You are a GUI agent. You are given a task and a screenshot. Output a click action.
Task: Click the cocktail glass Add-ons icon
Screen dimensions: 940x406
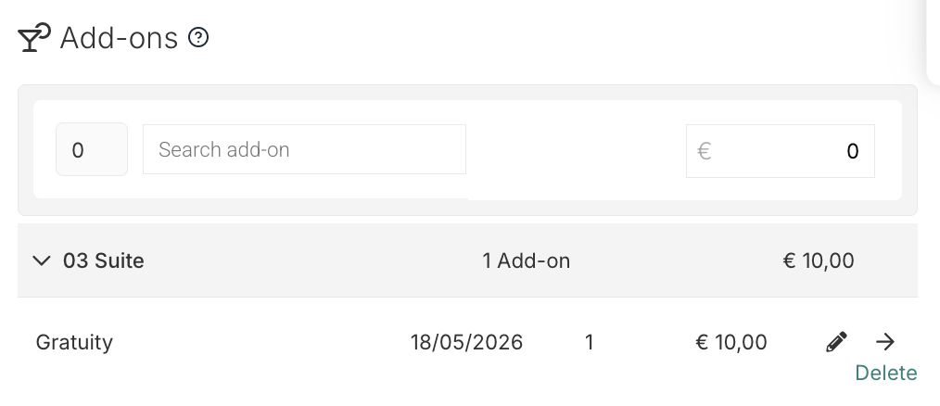click(x=34, y=37)
